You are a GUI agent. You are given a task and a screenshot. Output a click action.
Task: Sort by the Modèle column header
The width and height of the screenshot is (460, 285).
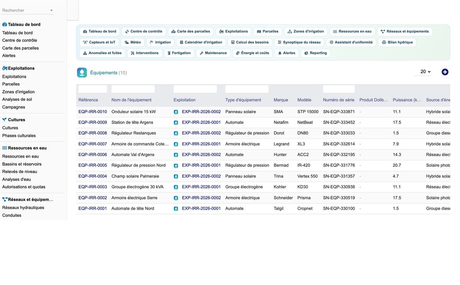pyautogui.click(x=304, y=100)
